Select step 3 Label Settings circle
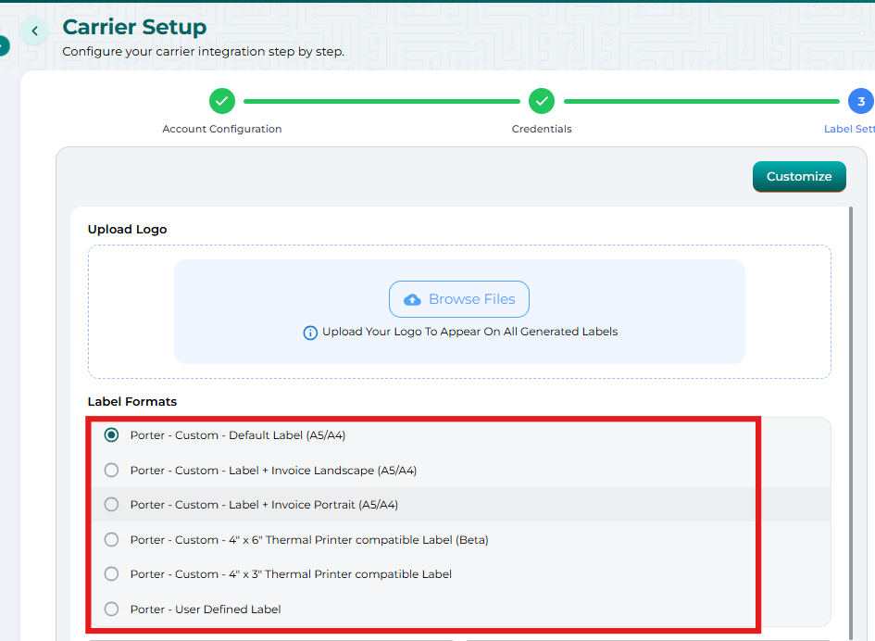This screenshot has width=875, height=641. (861, 101)
